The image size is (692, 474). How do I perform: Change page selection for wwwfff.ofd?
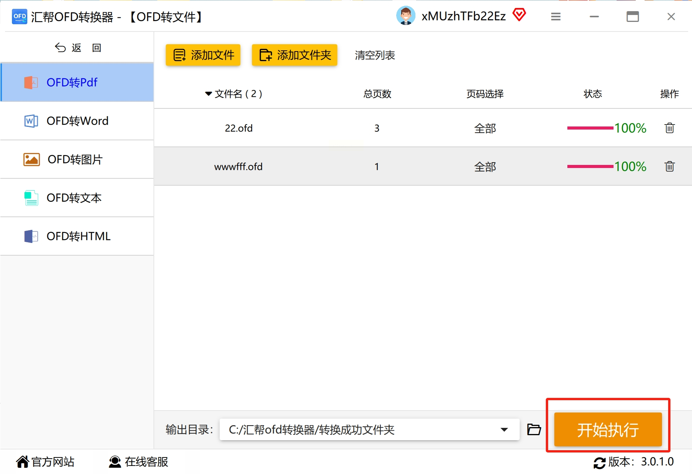[485, 167]
